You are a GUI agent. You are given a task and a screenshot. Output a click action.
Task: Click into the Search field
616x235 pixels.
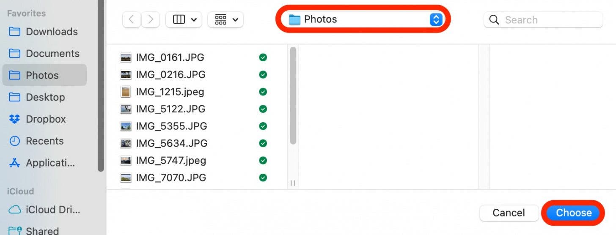click(x=543, y=19)
